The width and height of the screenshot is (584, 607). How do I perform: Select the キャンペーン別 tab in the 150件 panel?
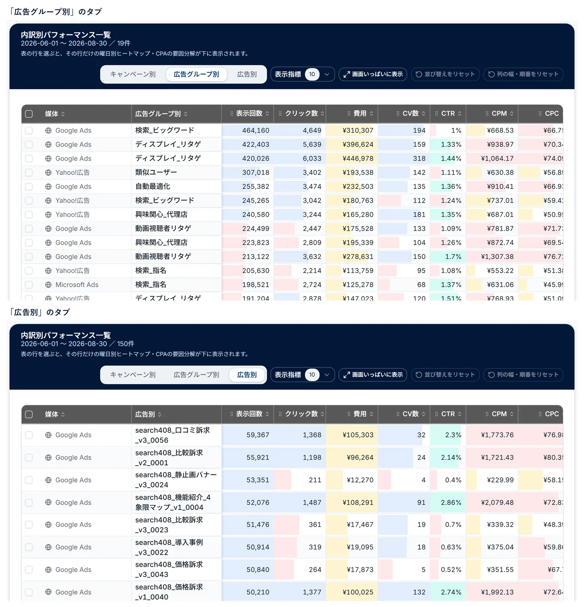[133, 375]
